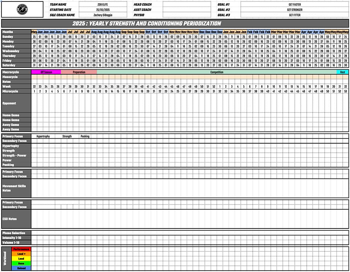Click the starting date 25/05/2025 cell
The height and width of the screenshot is (272, 350).
pos(103,10)
